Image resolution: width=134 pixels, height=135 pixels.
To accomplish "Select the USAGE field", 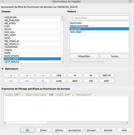I will click(x=32, y=50).
